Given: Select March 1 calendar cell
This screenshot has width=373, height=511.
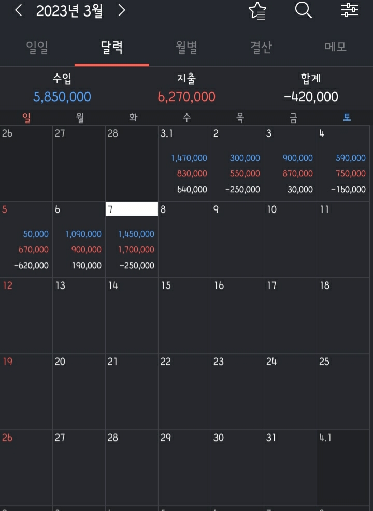Looking at the screenshot, I should coord(185,163).
